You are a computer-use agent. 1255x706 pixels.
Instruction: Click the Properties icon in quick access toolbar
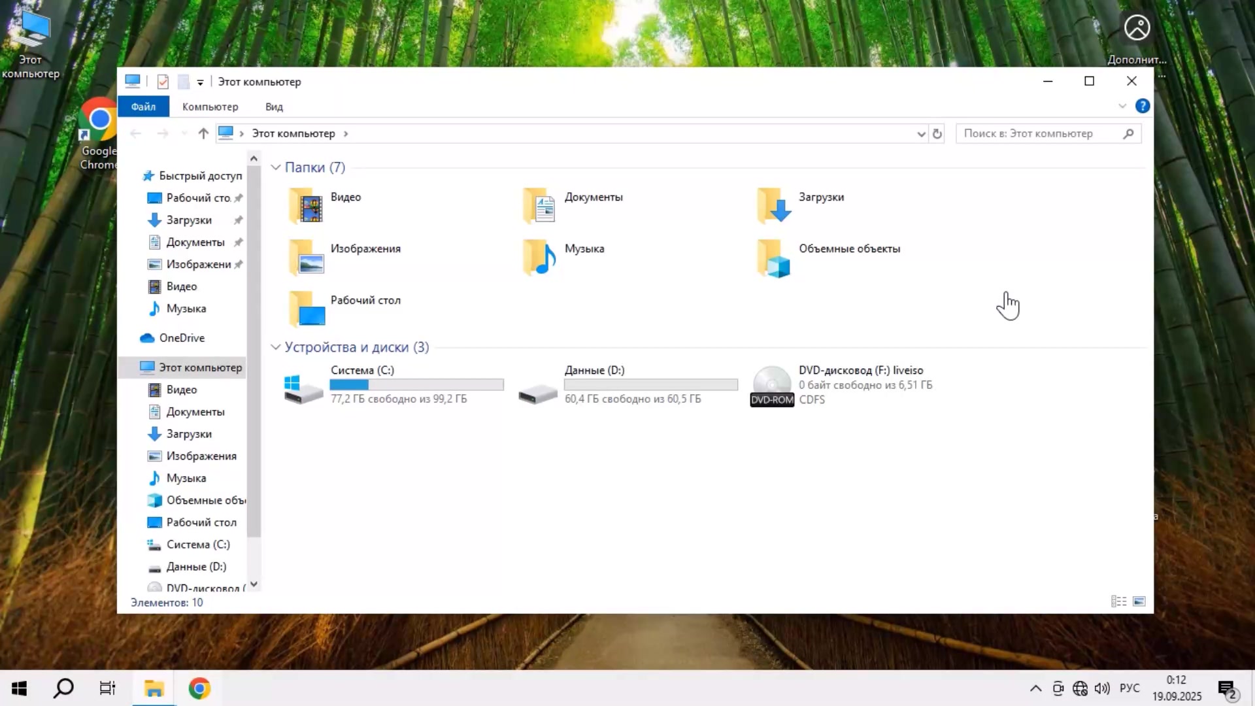point(163,82)
